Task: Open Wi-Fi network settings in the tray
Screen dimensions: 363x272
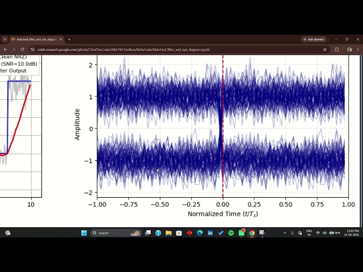Action: 318,233
